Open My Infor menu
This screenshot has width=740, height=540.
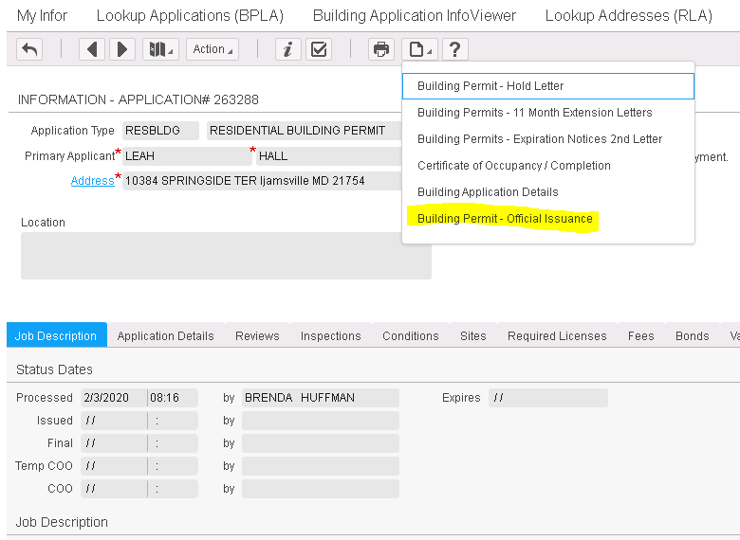(x=42, y=15)
